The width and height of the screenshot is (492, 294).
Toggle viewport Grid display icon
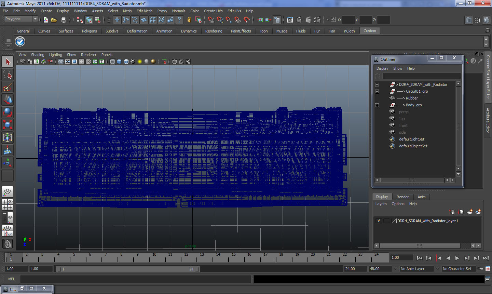coord(61,62)
